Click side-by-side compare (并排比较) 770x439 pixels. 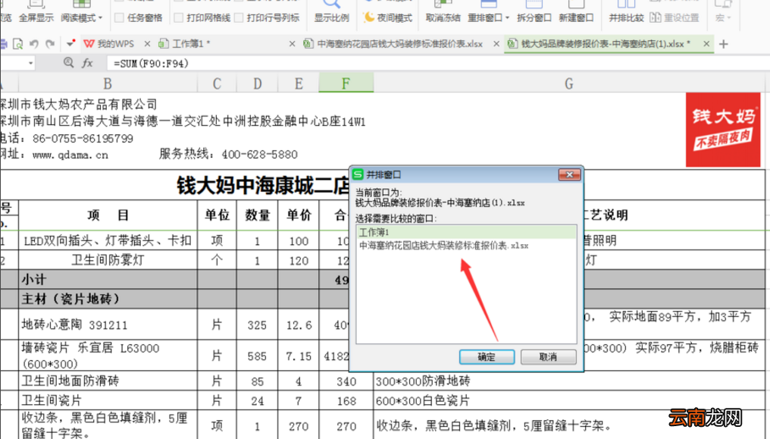coord(626,12)
